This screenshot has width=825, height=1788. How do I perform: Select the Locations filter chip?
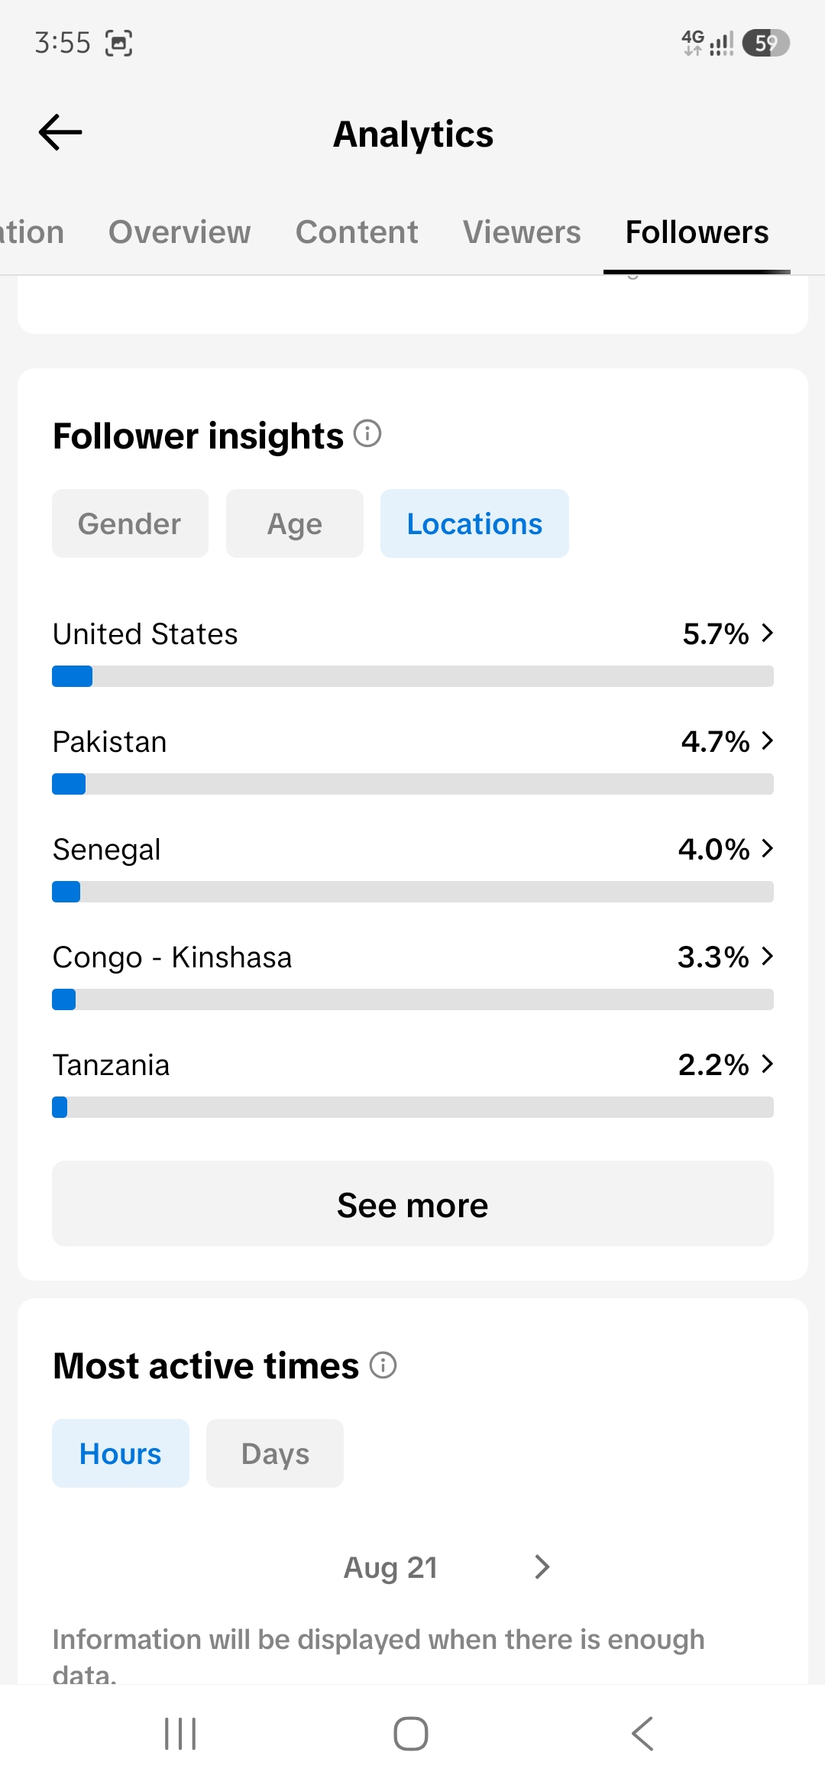pos(474,523)
